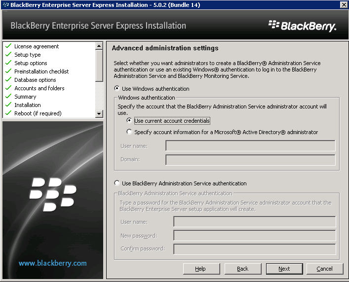Select Specify account information for Active Directory administrator
349x282 pixels.
click(x=130, y=132)
